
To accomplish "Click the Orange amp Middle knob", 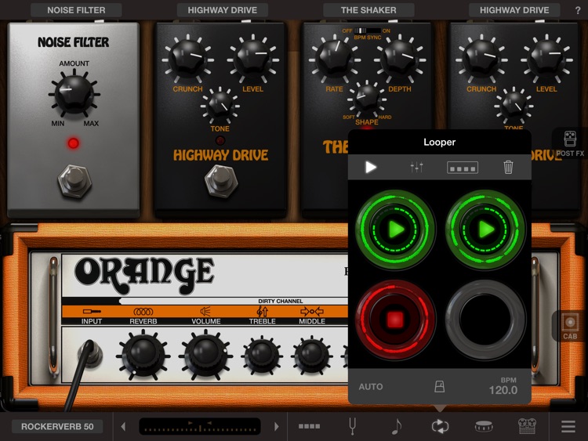I will 311,355.
